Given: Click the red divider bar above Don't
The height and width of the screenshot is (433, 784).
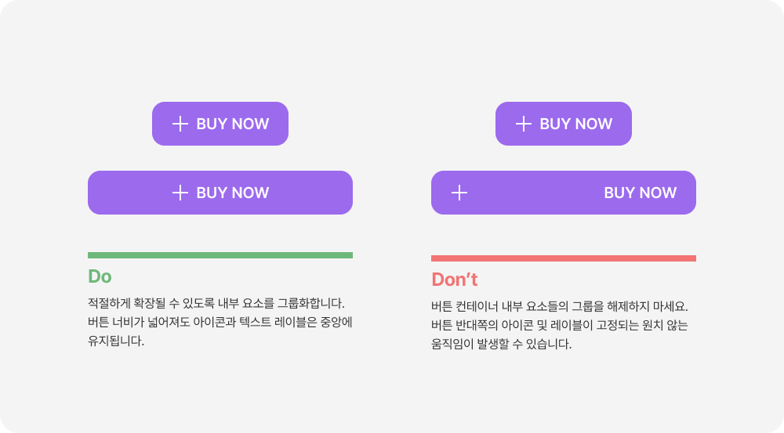Looking at the screenshot, I should pyautogui.click(x=564, y=258).
